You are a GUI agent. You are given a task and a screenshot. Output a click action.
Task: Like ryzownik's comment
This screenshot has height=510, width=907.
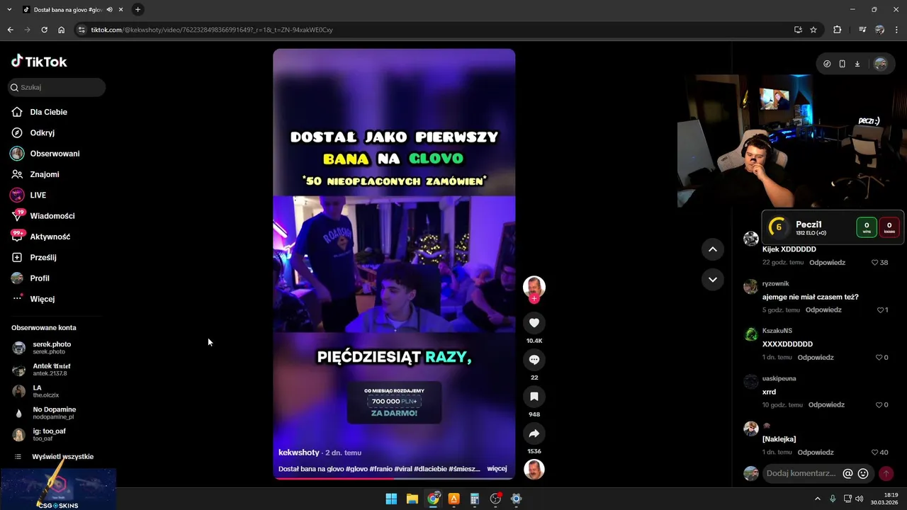pos(881,310)
